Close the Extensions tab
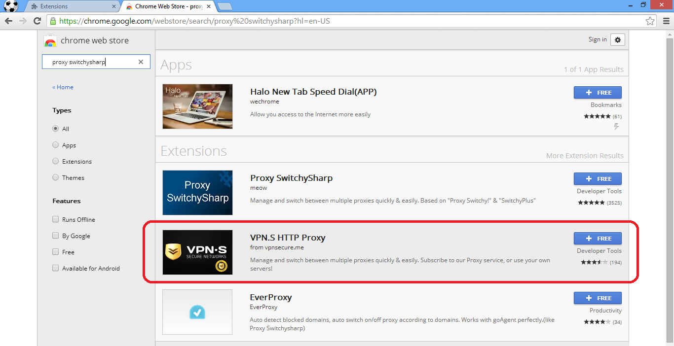 click(114, 6)
